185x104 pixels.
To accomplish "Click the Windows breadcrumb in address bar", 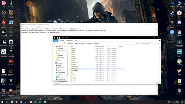I will click(x=89, y=43).
